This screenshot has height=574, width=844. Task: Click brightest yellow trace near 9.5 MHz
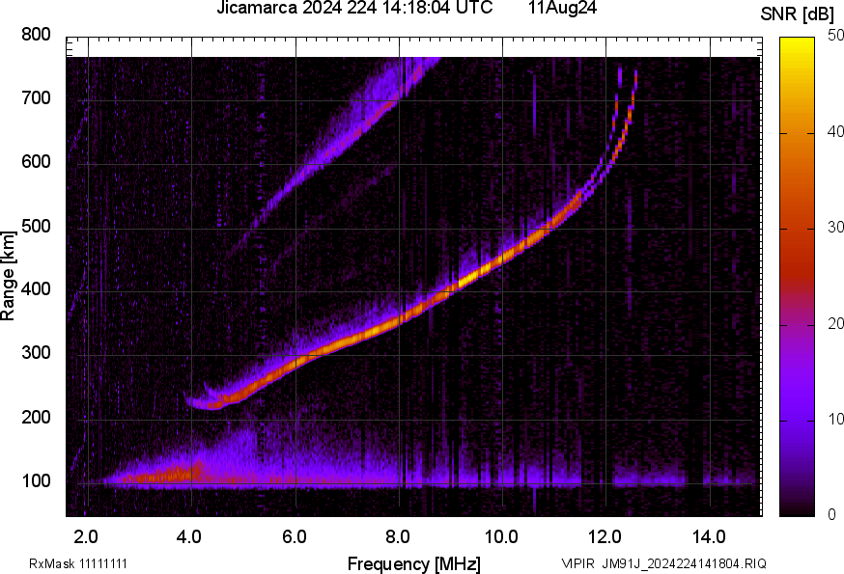(x=476, y=272)
